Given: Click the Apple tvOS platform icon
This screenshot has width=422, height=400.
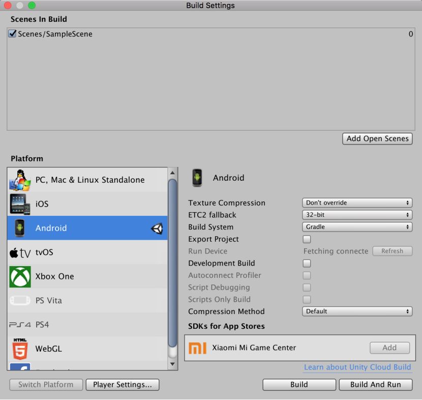Looking at the screenshot, I should tap(20, 252).
